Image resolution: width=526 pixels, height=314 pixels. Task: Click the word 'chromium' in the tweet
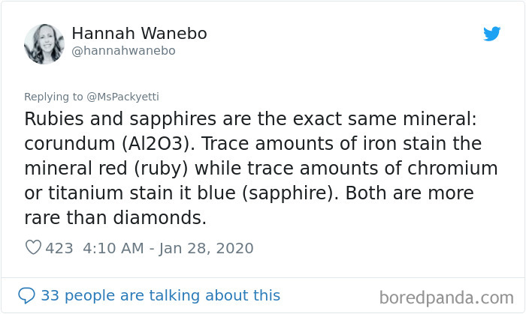pos(452,168)
